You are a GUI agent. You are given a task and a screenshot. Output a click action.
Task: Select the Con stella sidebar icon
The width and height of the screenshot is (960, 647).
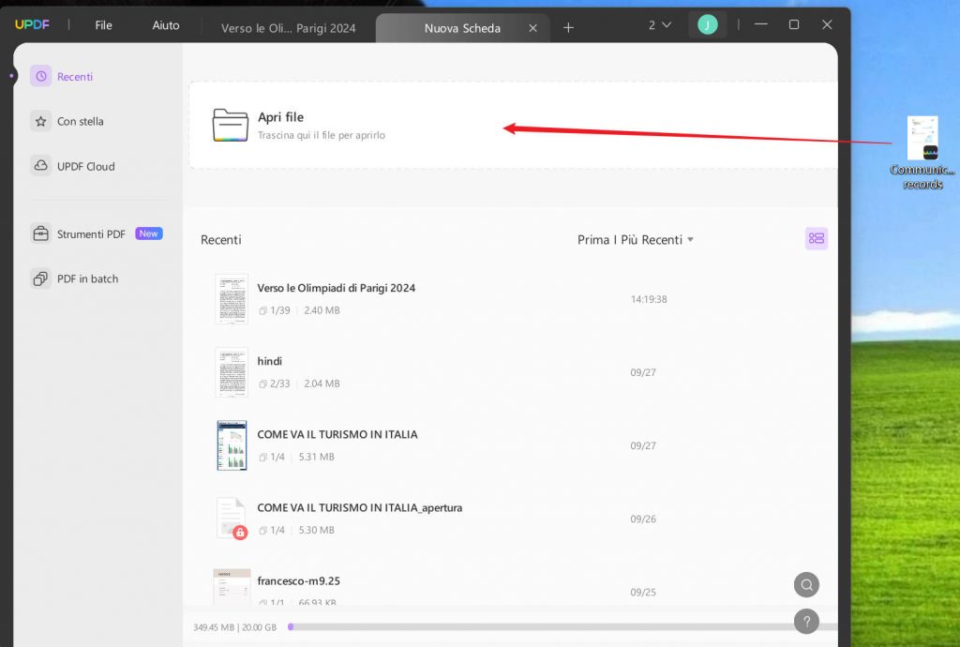(38, 121)
